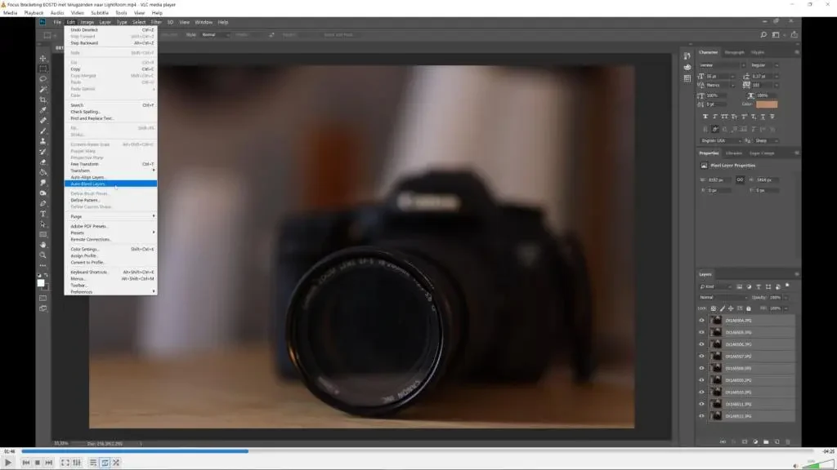Click the Character text color swatch
Viewport: 837px width, 470px height.
click(767, 104)
